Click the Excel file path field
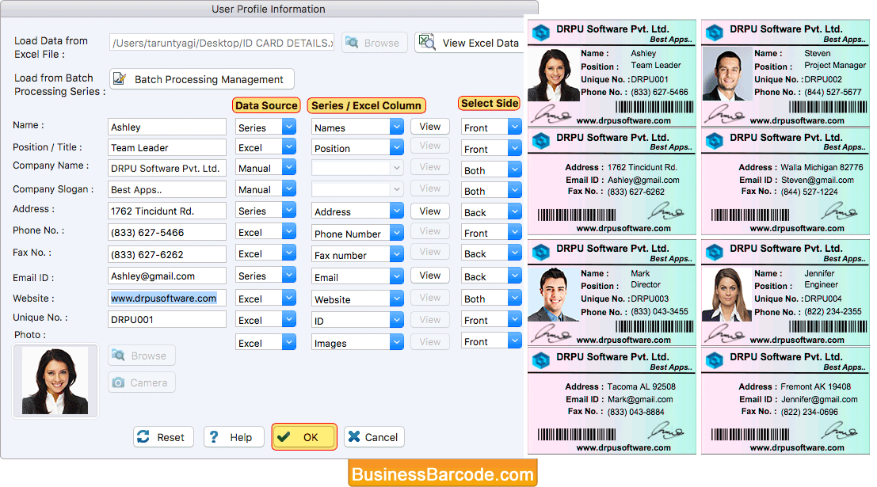Screen dimensions: 877x487 click(222, 43)
